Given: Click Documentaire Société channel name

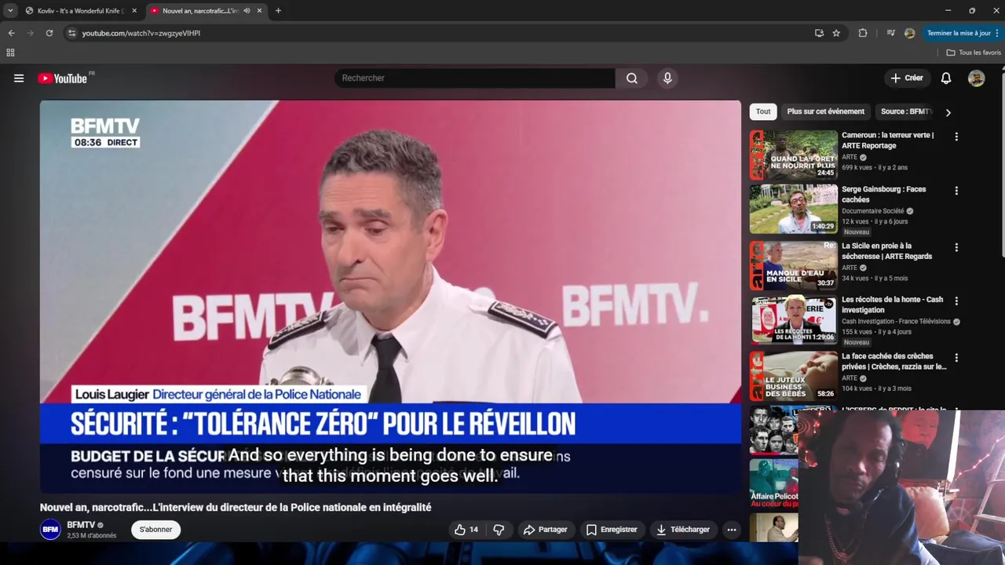Looking at the screenshot, I should coord(872,211).
